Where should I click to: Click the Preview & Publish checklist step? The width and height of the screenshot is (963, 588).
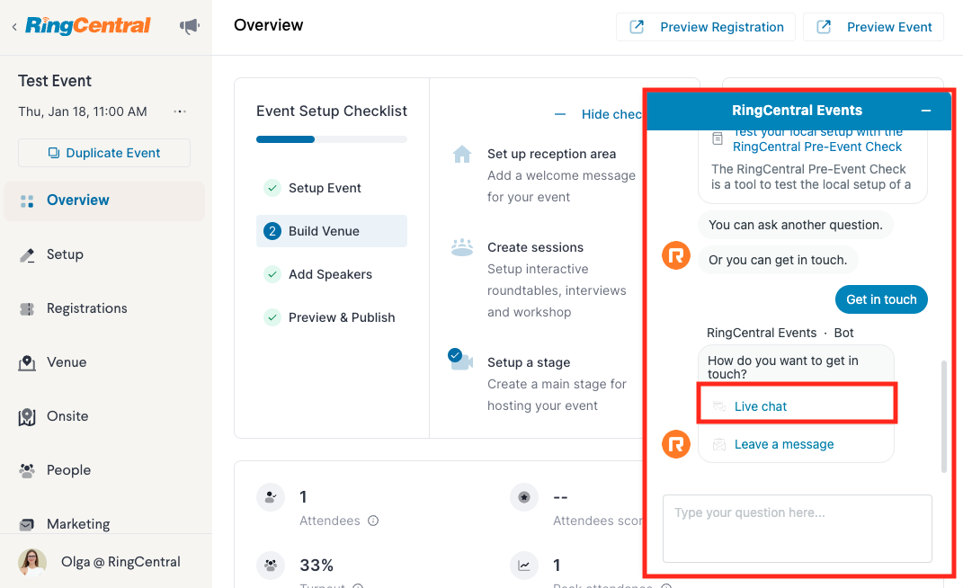[332, 317]
